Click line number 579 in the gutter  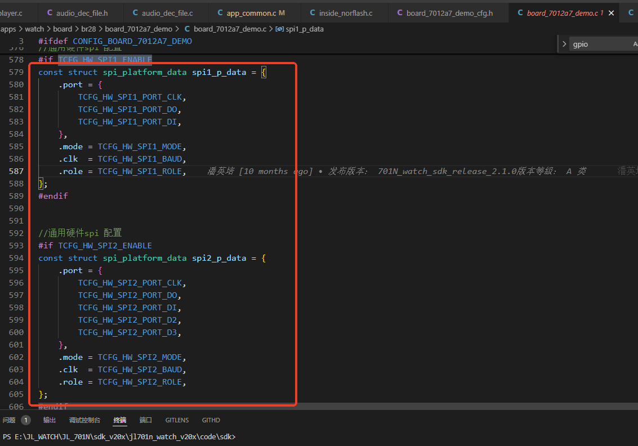click(16, 72)
